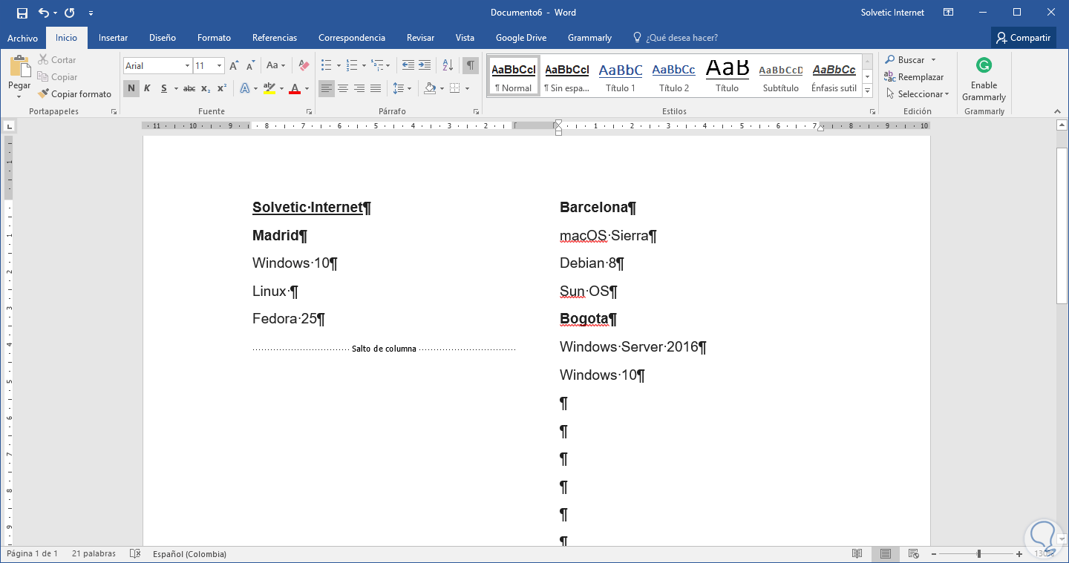
Task: Align the text to the right
Action: (x=359, y=89)
